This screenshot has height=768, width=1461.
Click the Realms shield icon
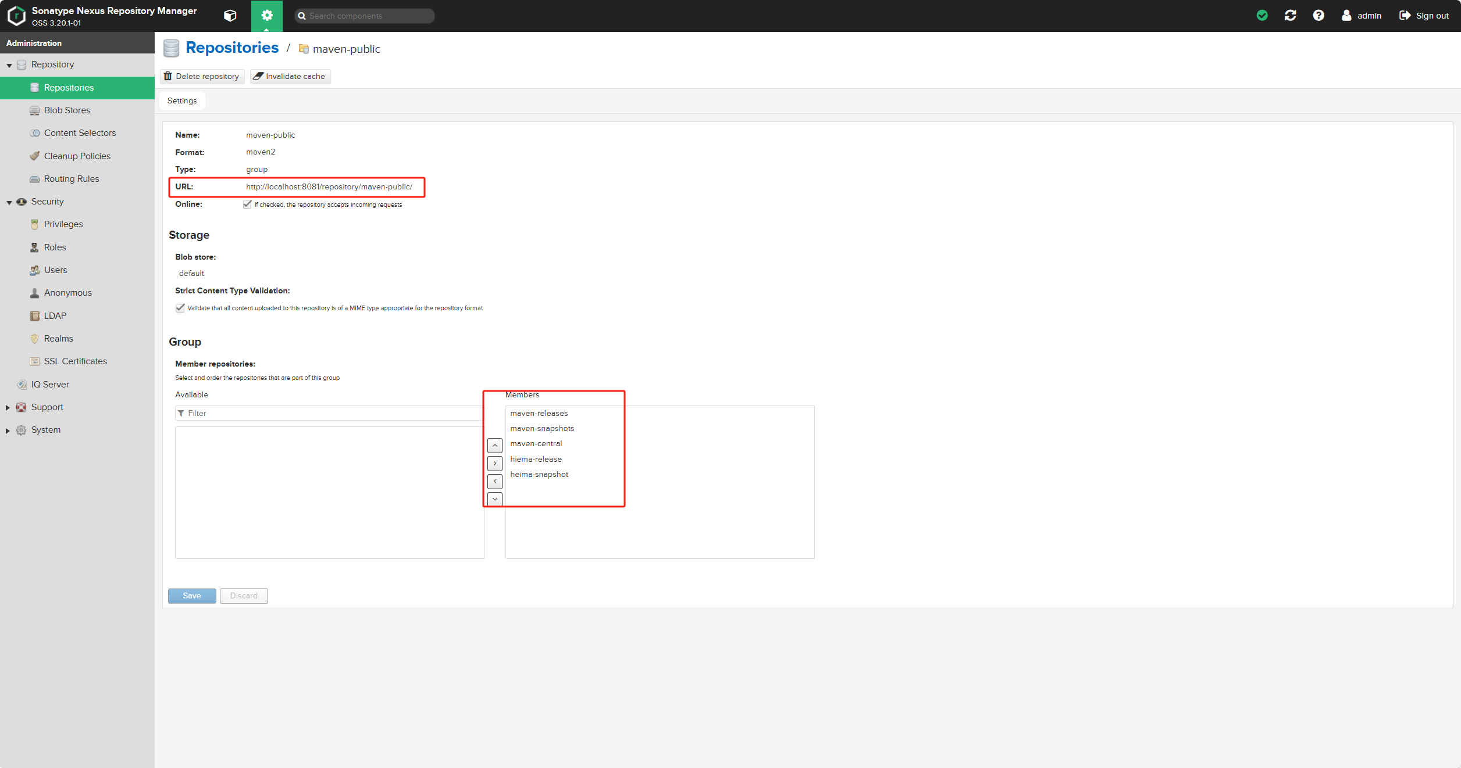tap(35, 339)
